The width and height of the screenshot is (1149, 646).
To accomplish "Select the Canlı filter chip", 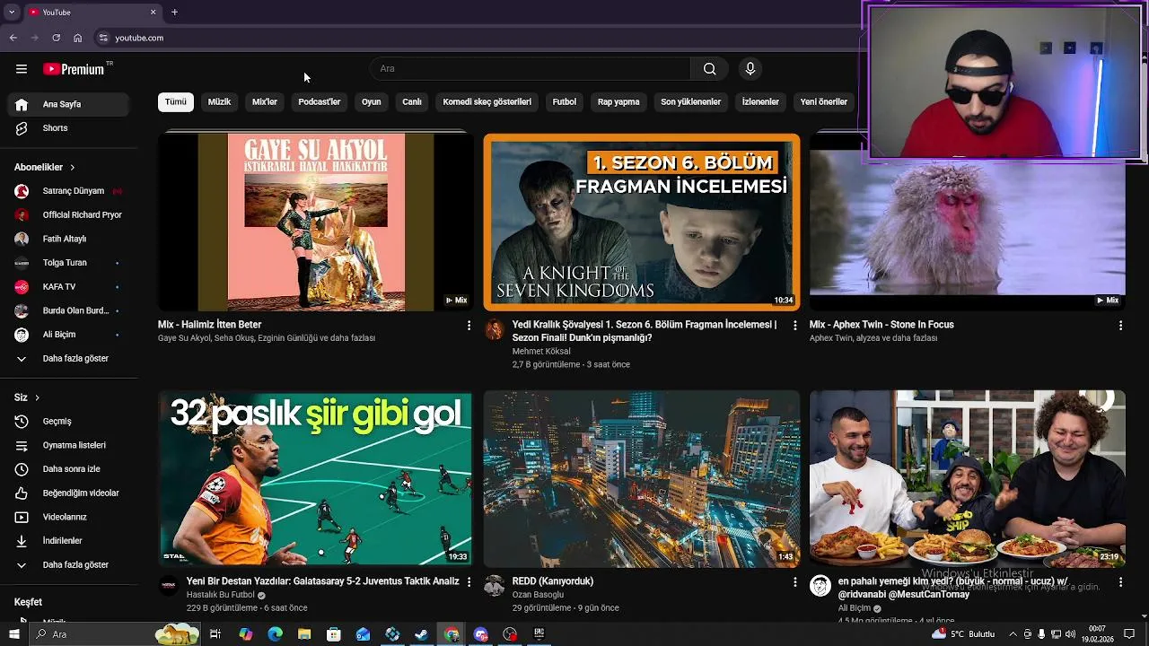I will click(412, 101).
